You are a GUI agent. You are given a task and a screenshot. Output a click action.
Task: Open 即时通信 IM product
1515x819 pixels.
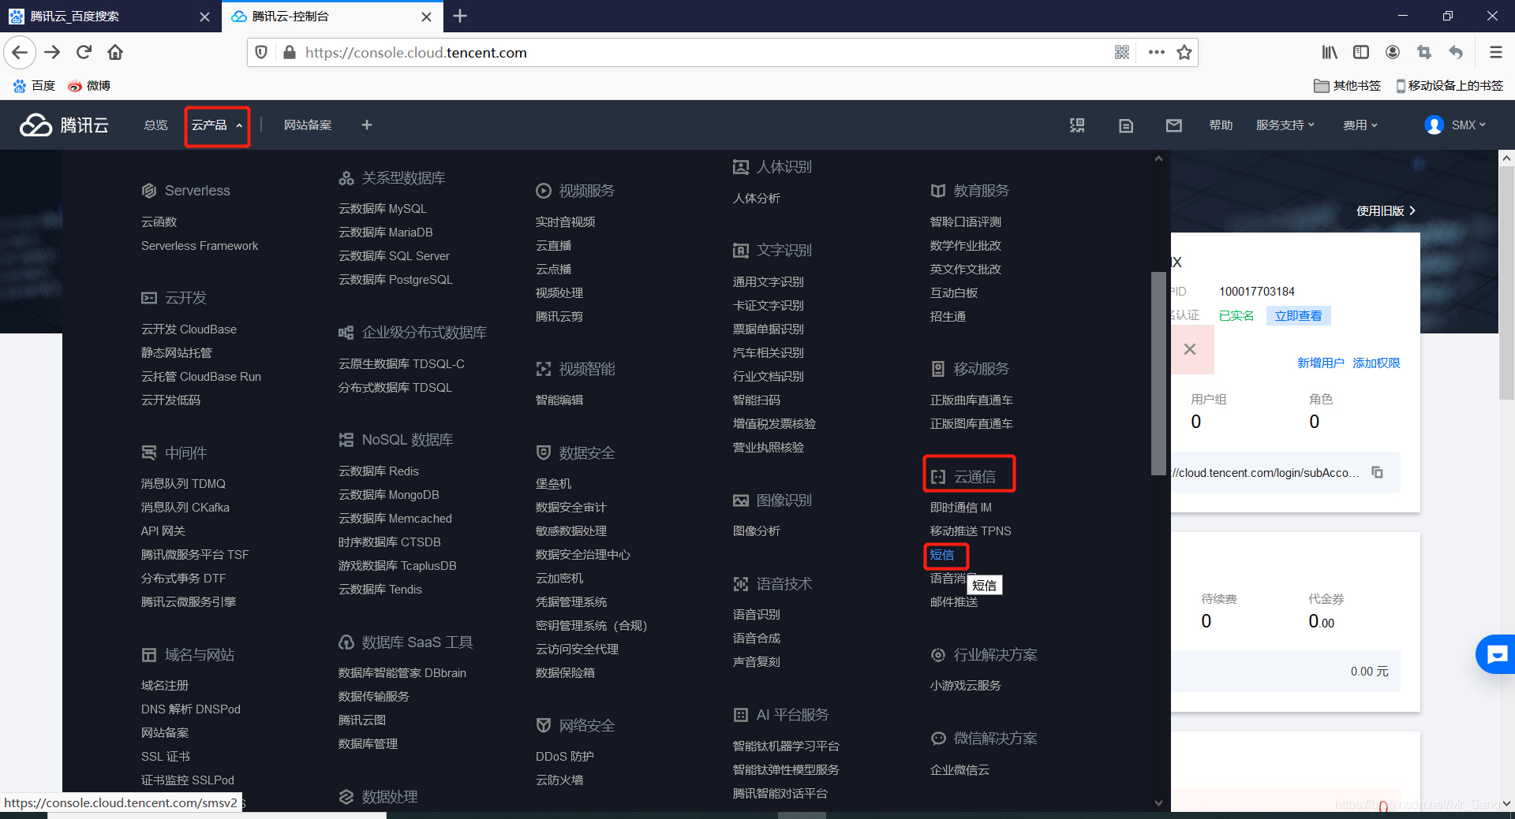961,508
